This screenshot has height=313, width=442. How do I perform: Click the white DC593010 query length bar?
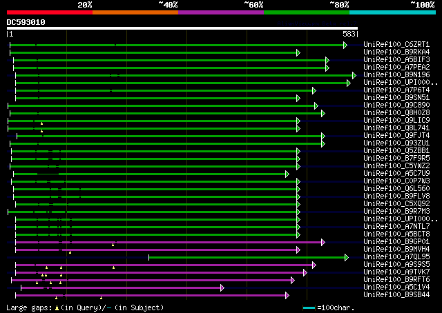click(182, 28)
